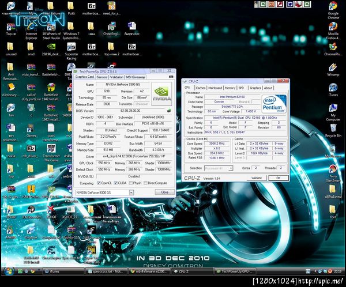Screen dimensions: 346x287
Task: Open the Memory tab in CPU-Z
Action: [230, 88]
